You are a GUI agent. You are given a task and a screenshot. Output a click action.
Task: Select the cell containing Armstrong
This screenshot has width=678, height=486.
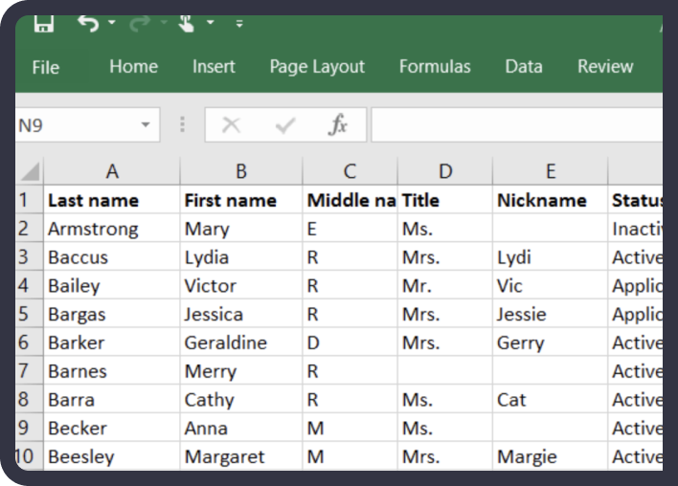click(x=112, y=229)
